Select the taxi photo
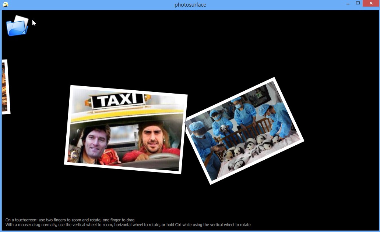 point(126,129)
